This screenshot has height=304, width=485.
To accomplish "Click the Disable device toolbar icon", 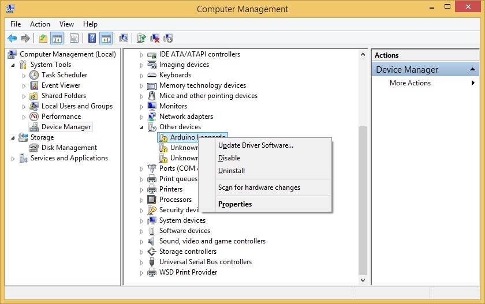I will [168, 39].
